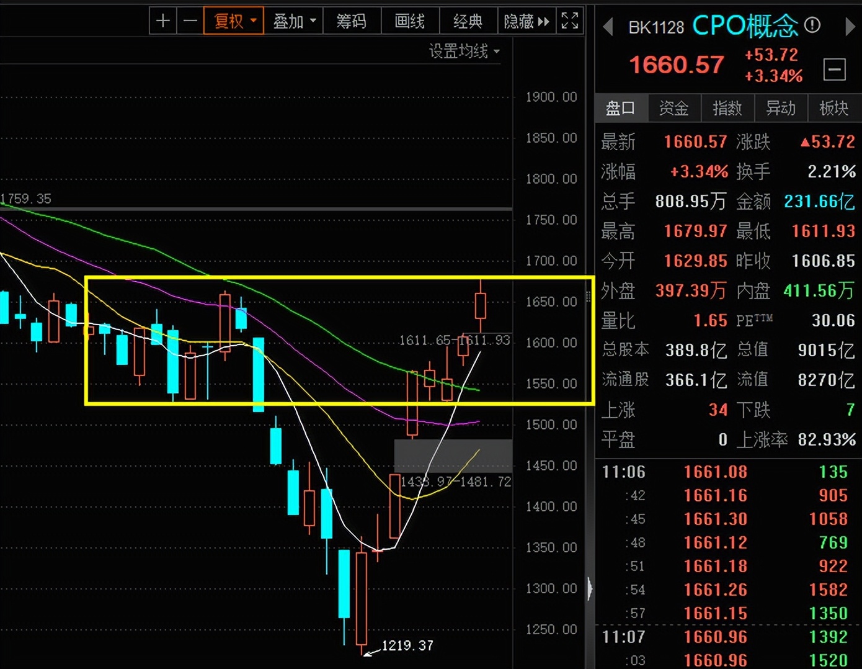Select 画线 drawing tools
Screen dimensions: 862x669
pos(410,21)
